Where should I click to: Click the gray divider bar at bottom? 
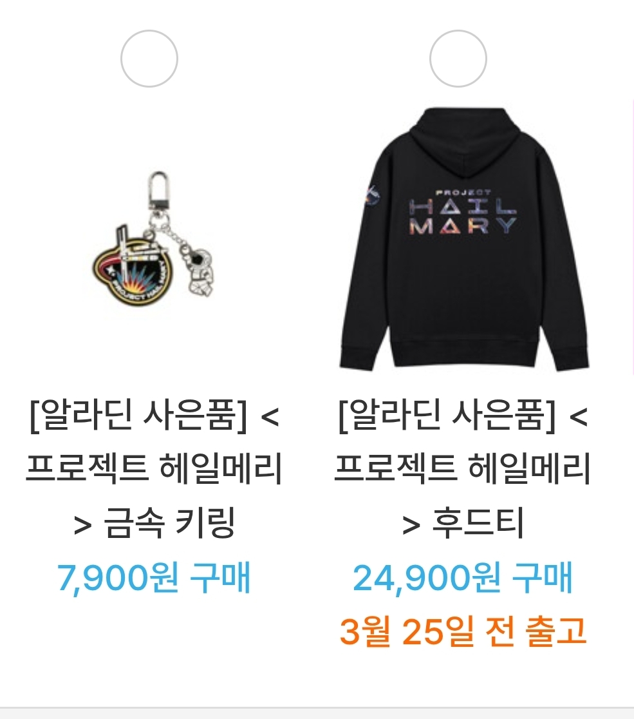click(317, 713)
